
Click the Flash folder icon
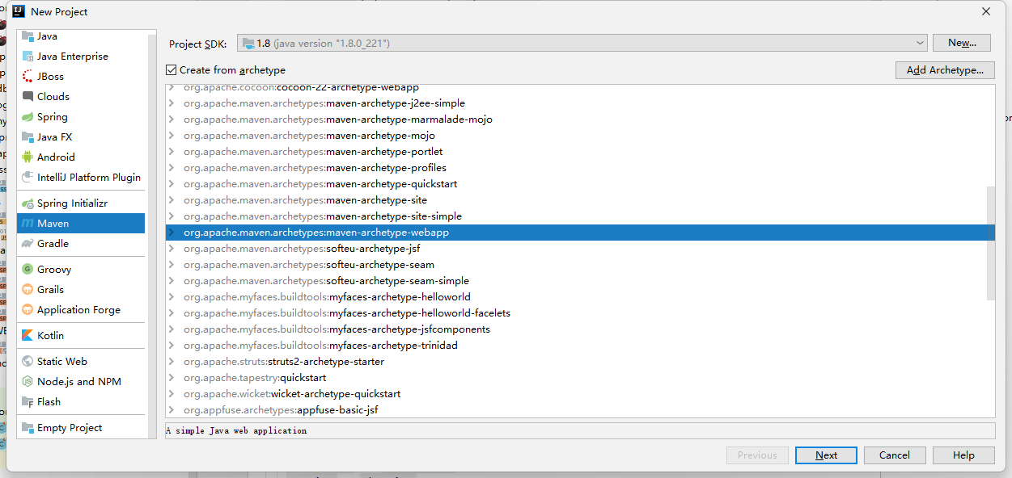tap(28, 402)
